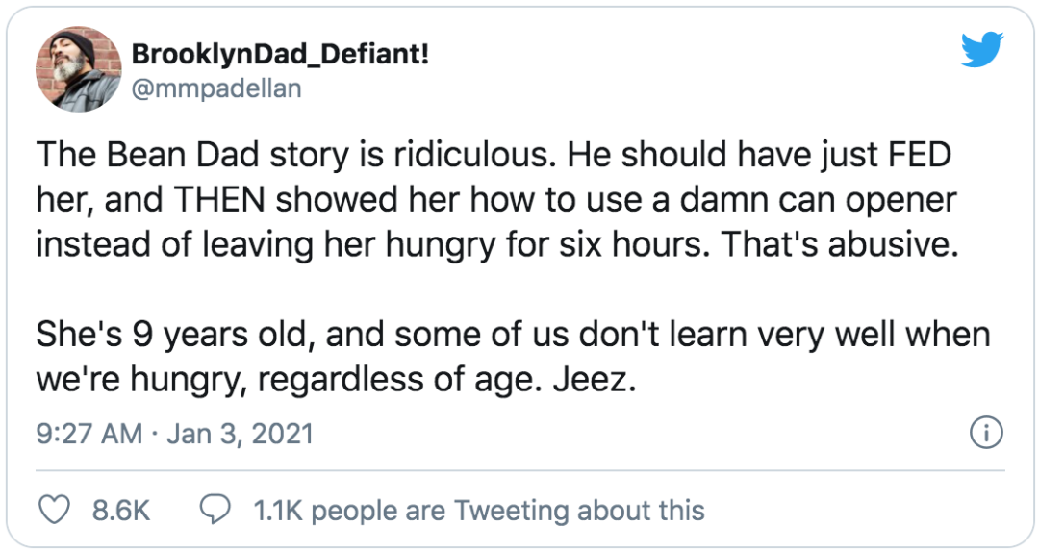1039x552 pixels.
Task: Click the 8.6K likes count
Action: 121,510
